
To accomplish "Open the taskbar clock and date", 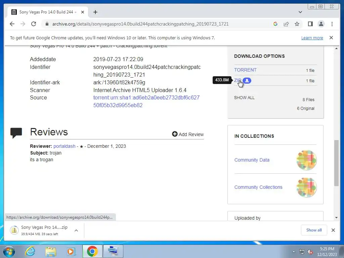I will 327,252.
